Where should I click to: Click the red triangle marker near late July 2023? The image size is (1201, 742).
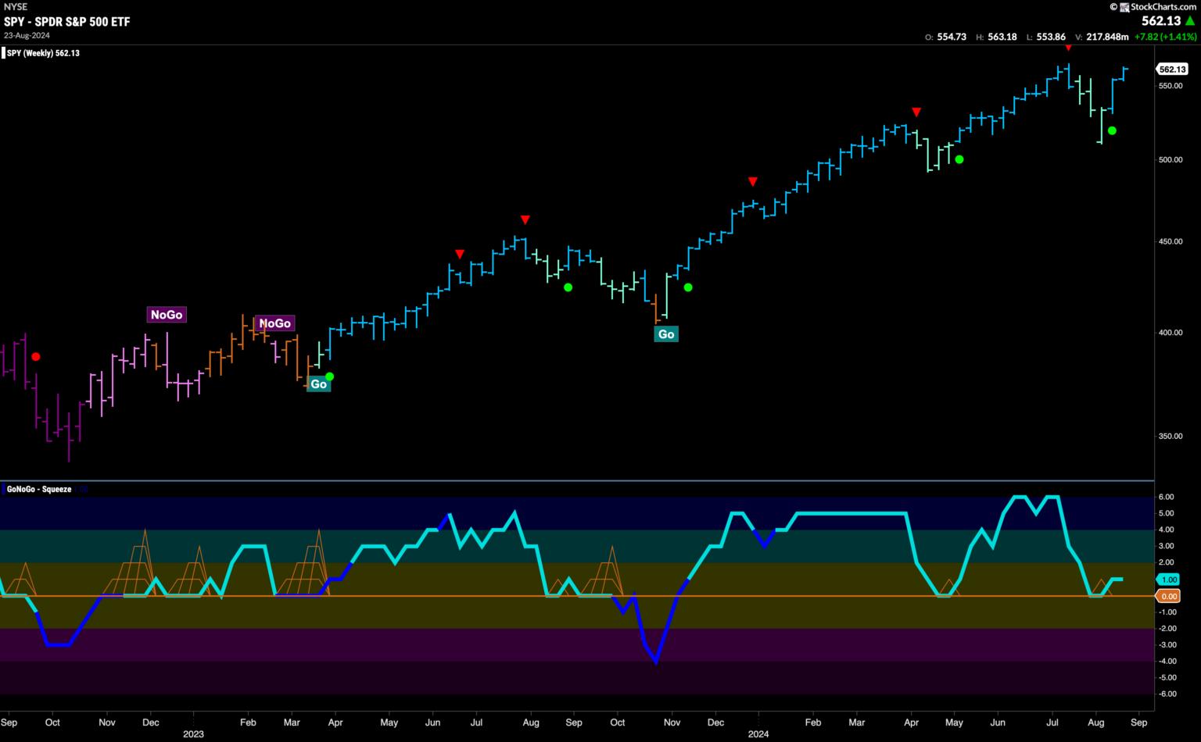[x=525, y=220]
